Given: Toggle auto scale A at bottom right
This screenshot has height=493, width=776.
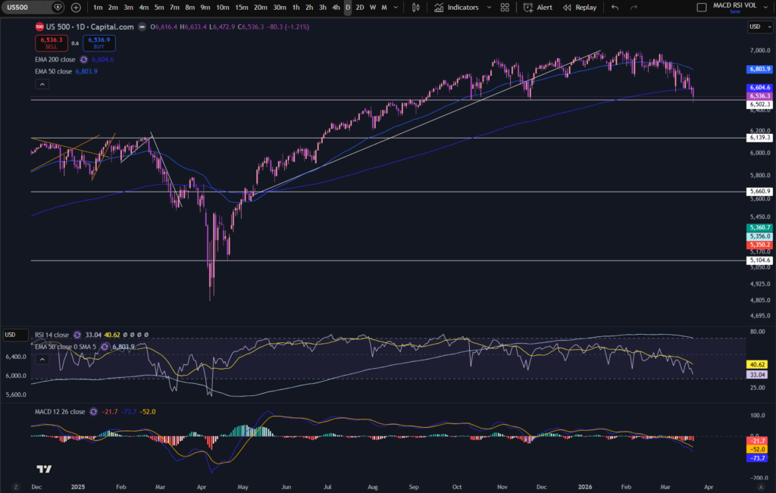Looking at the screenshot, I should [x=761, y=487].
